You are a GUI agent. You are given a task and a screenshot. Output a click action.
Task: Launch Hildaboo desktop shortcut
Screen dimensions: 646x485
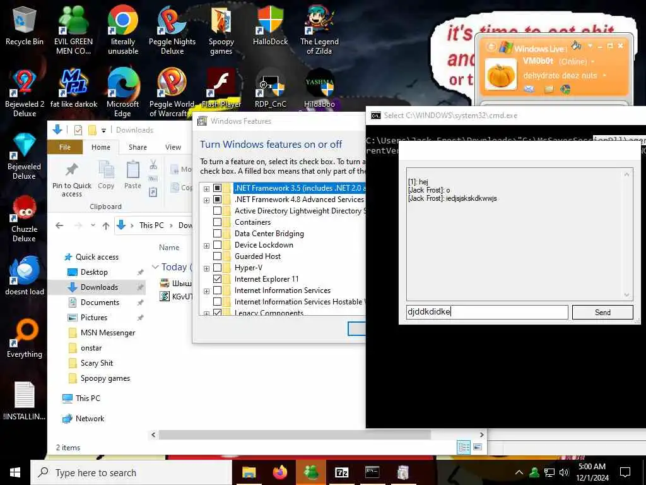[x=319, y=88]
